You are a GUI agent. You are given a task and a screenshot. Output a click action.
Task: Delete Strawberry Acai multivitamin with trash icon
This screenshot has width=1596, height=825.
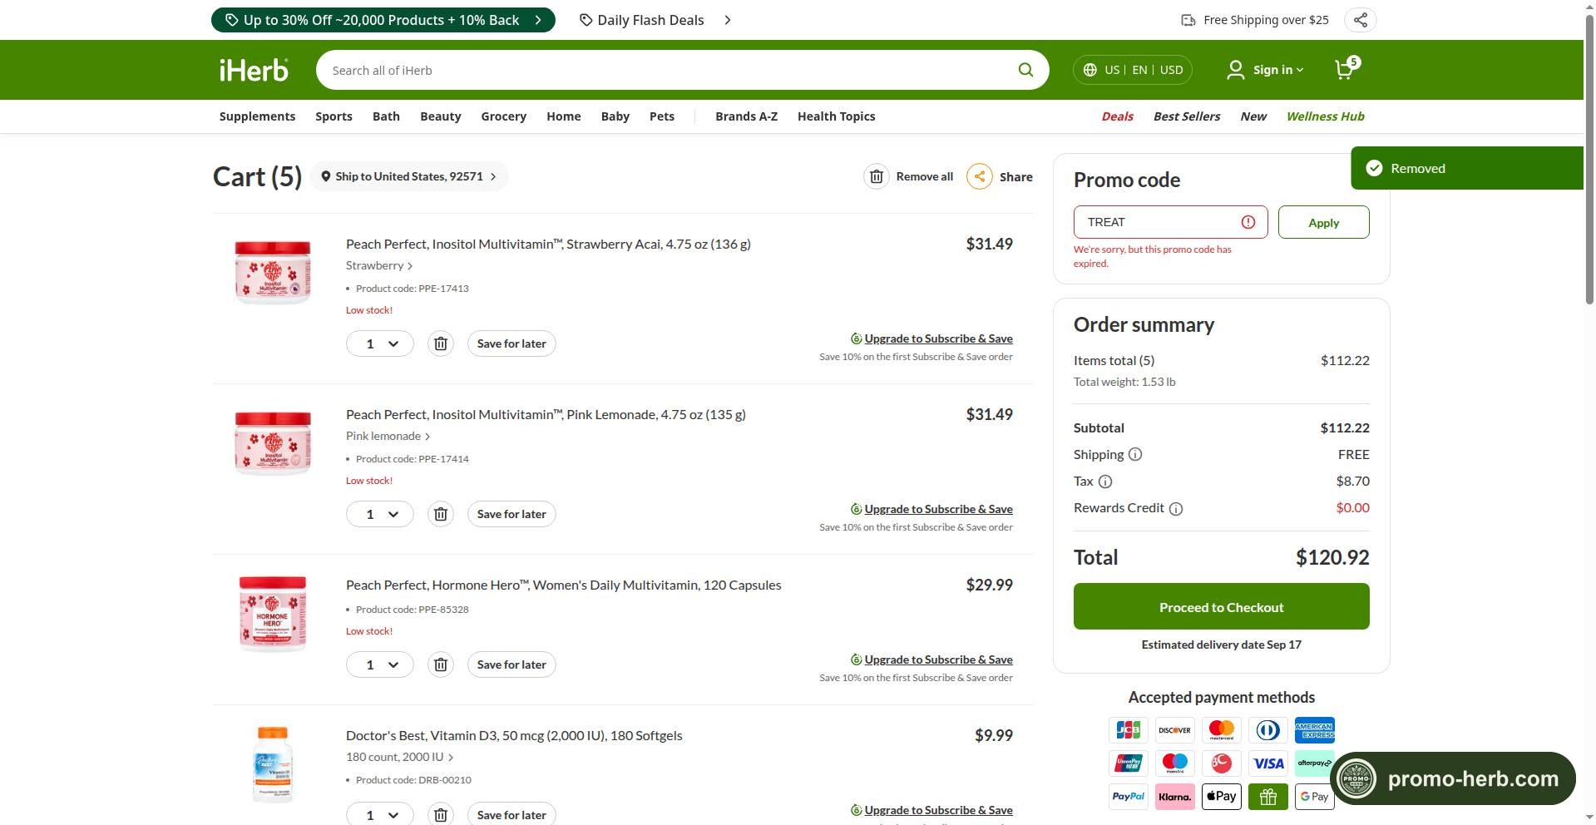441,343
